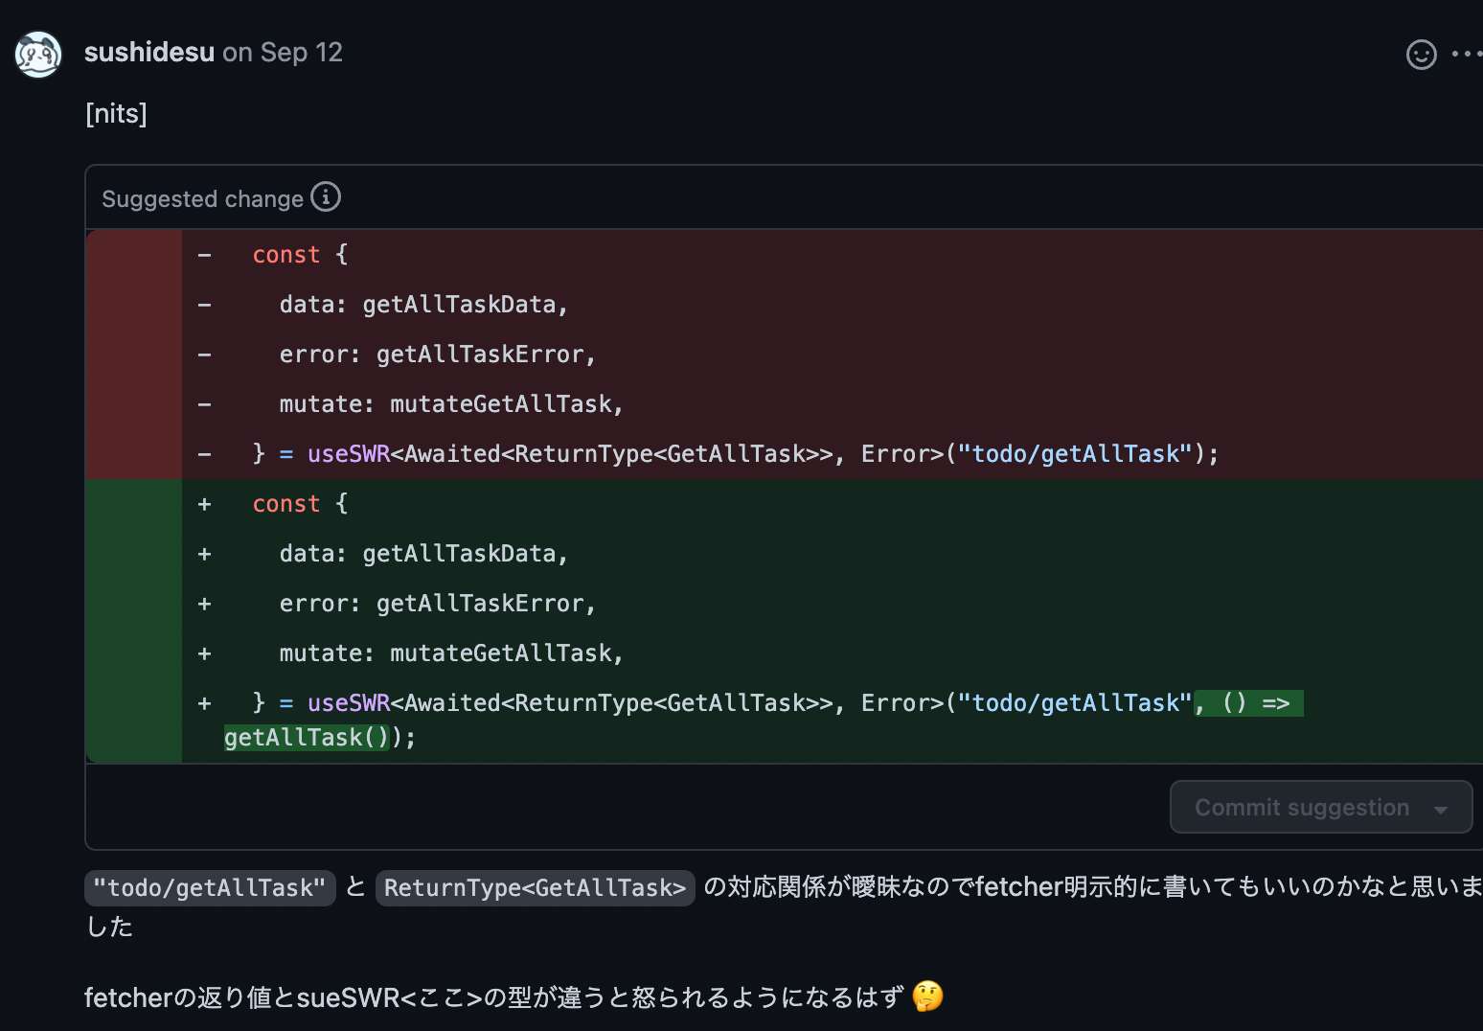Open the sushidesu username link

[149, 52]
